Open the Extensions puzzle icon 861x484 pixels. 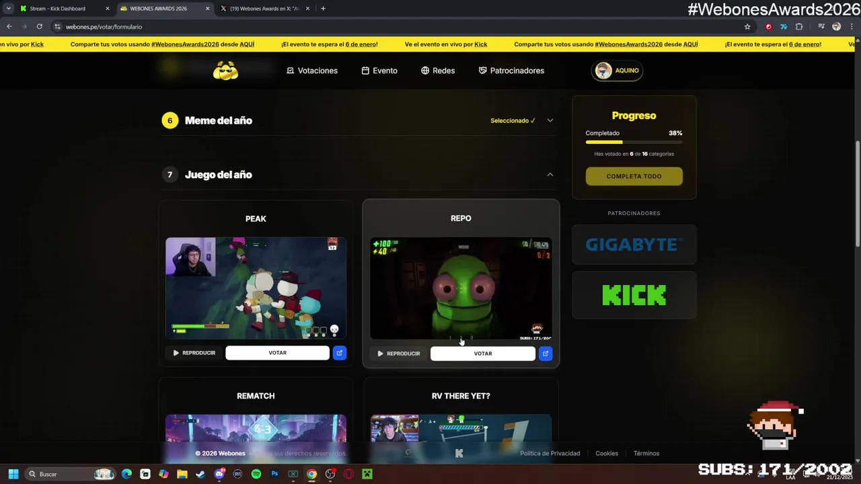(x=799, y=27)
